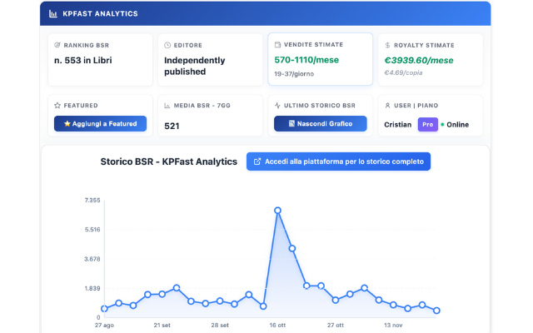Screen dimensions: 533x333
Task: Click the peak data point at 16 ott
Action: (x=277, y=211)
